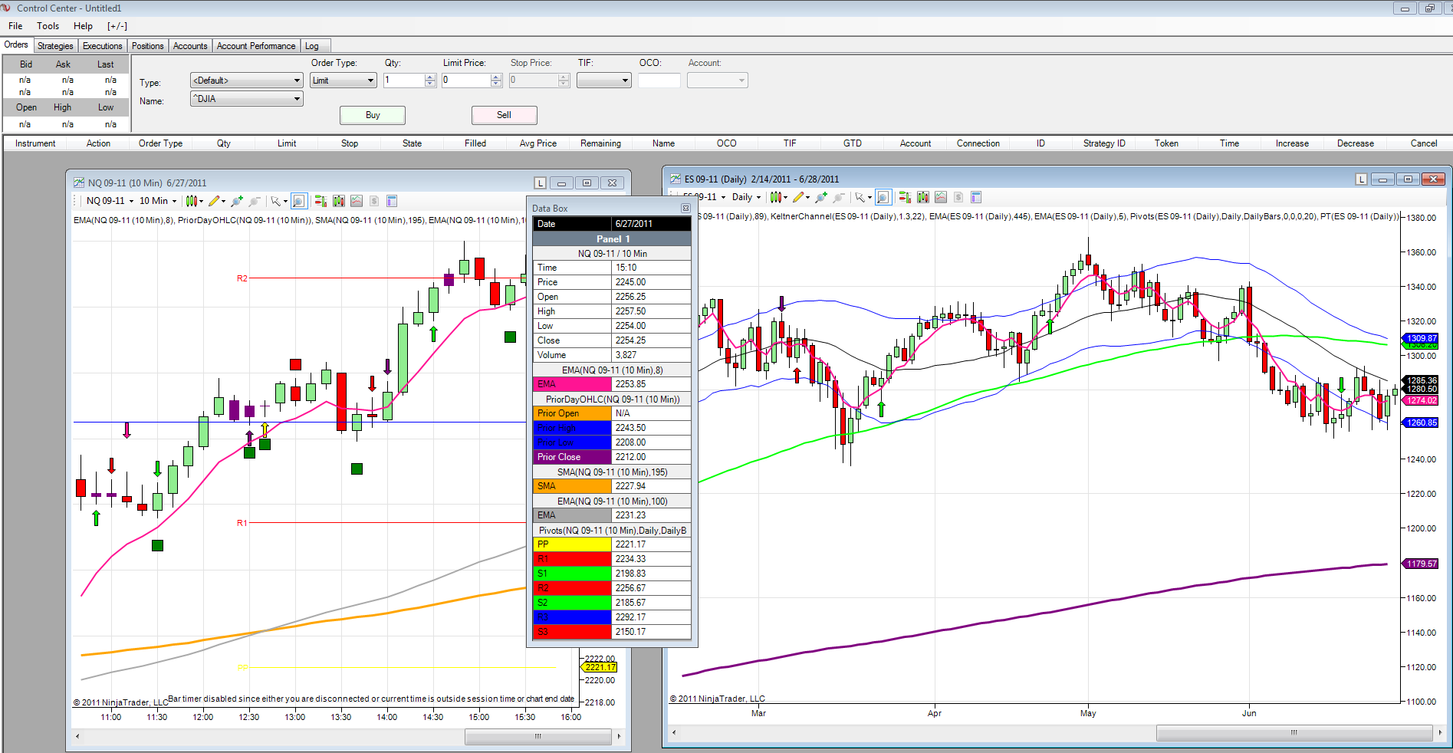The width and height of the screenshot is (1453, 753).
Task: Open drawing tools pencil in NQ chart
Action: tap(215, 201)
